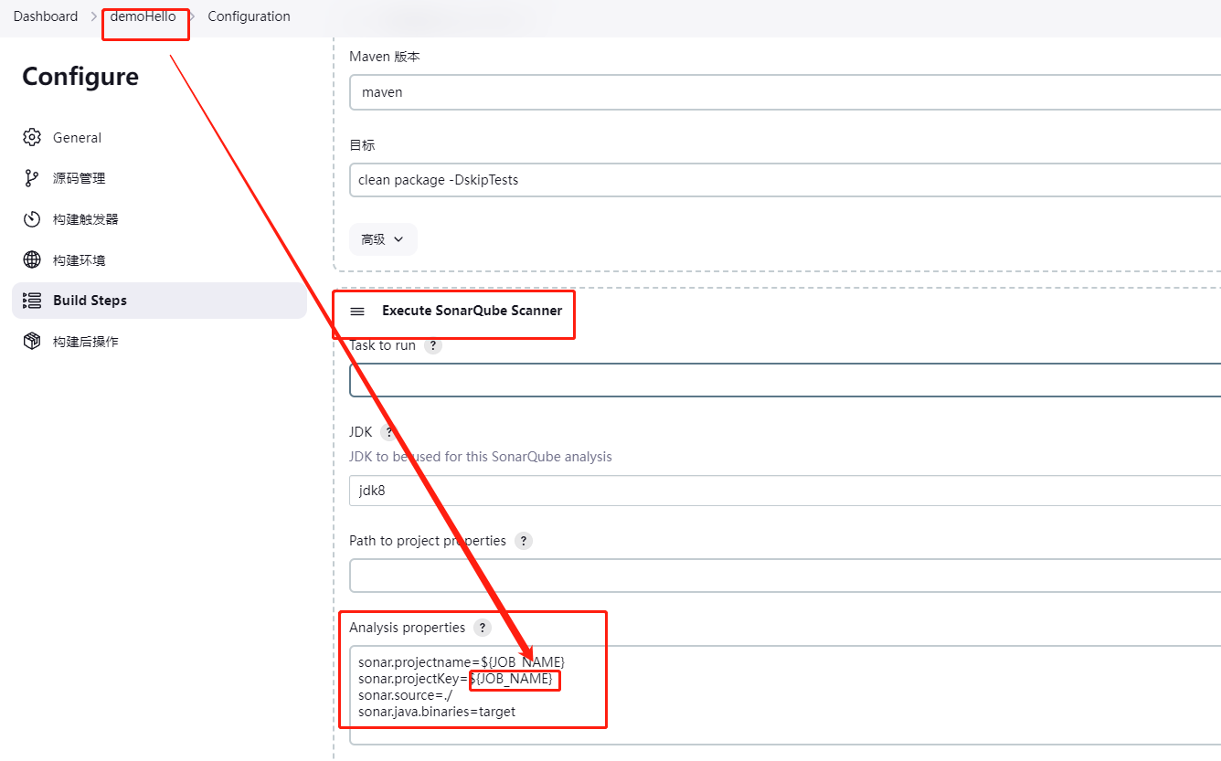The height and width of the screenshot is (761, 1221).
Task: Open Dashboard breadcrumb link
Action: (46, 16)
